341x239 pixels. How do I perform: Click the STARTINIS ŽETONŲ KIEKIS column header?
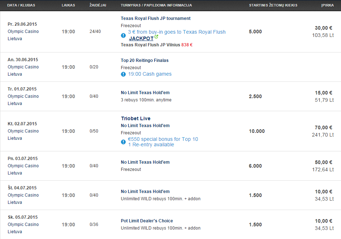tap(273, 5)
